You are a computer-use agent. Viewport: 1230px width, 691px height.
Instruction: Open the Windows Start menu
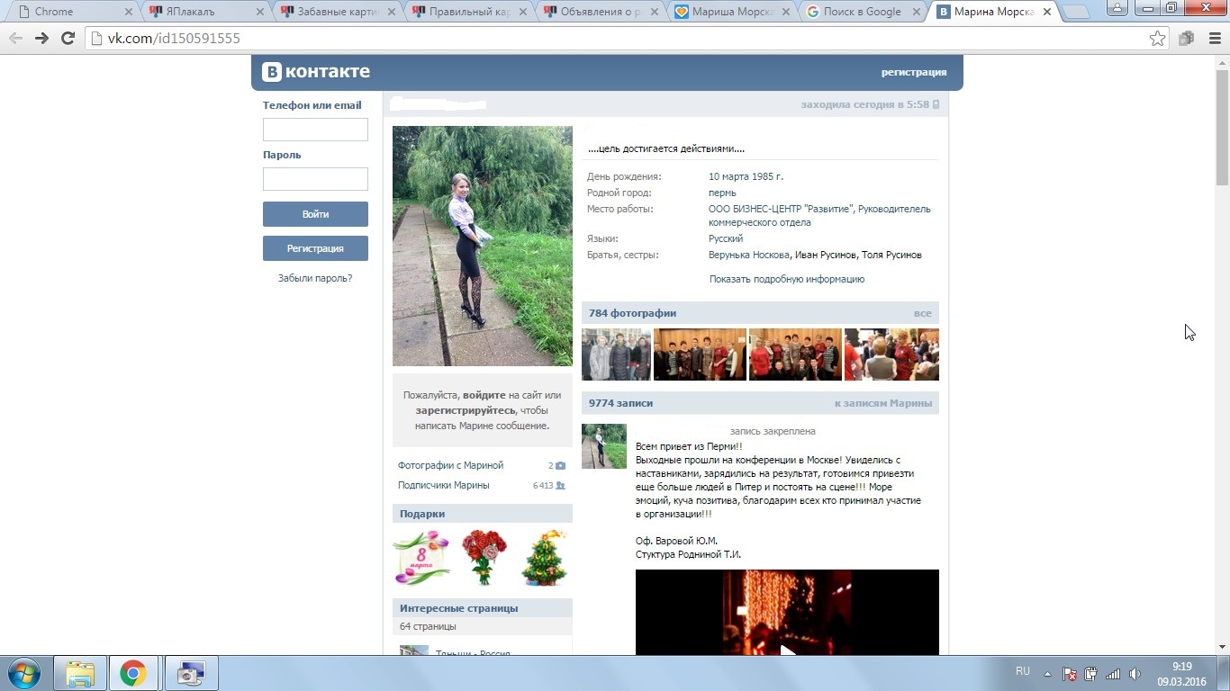click(24, 673)
